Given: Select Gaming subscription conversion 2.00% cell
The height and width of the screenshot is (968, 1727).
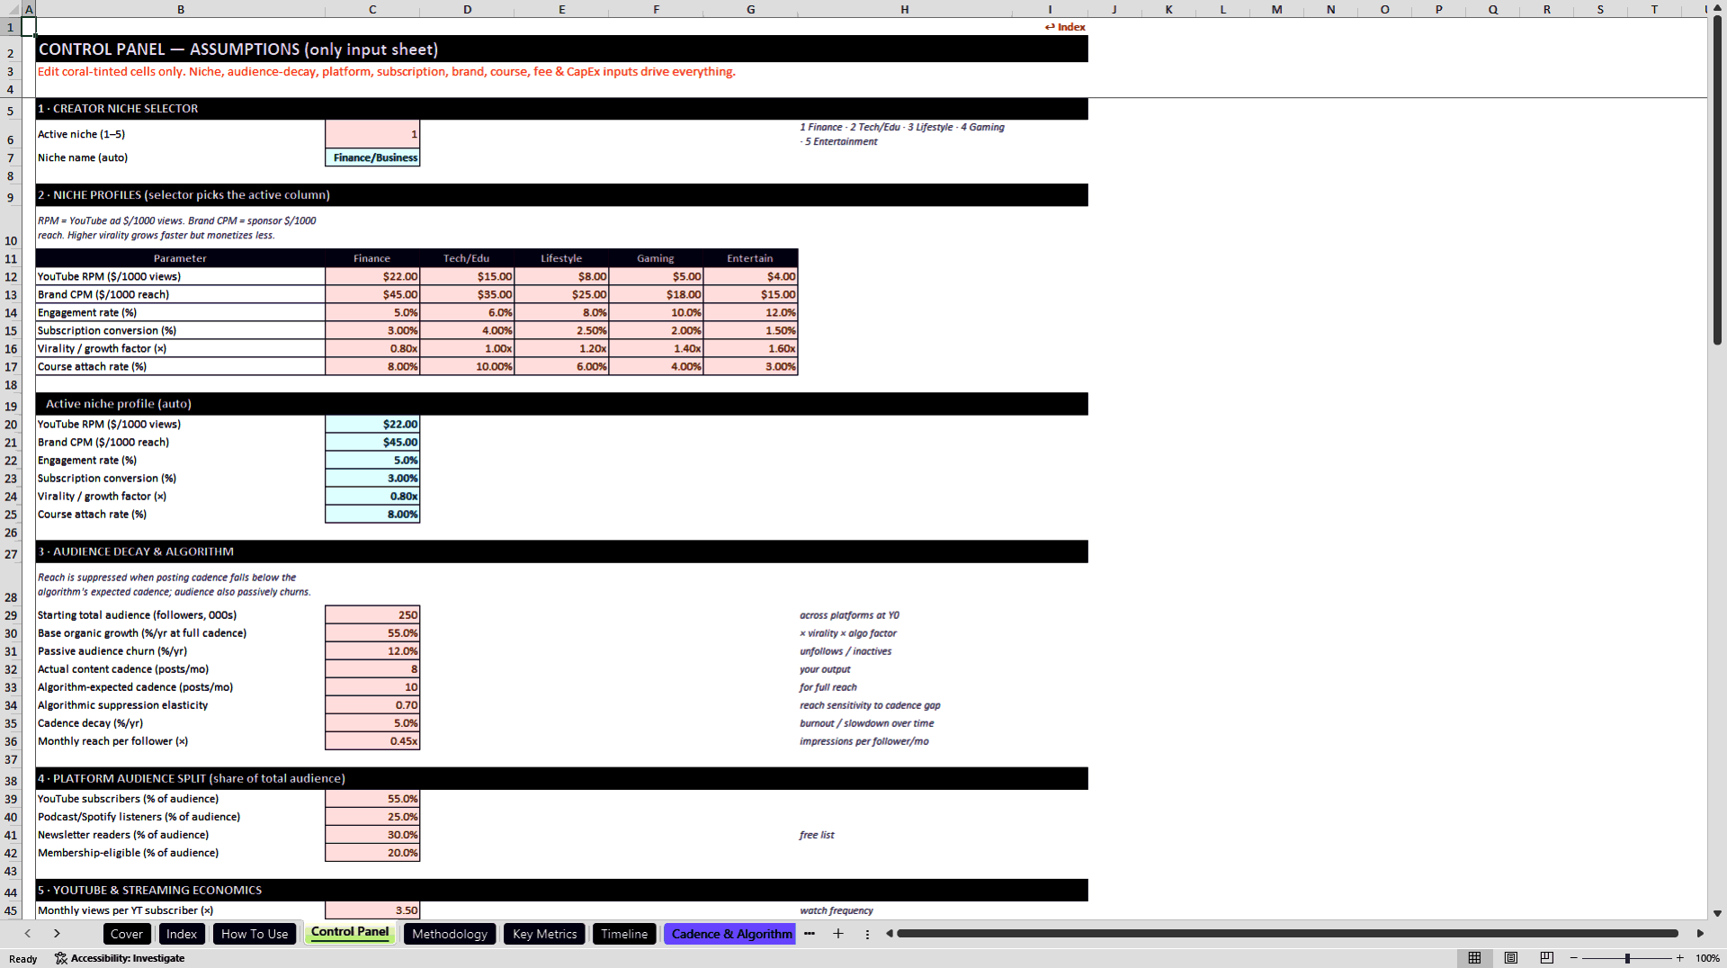Looking at the screenshot, I should tap(656, 330).
